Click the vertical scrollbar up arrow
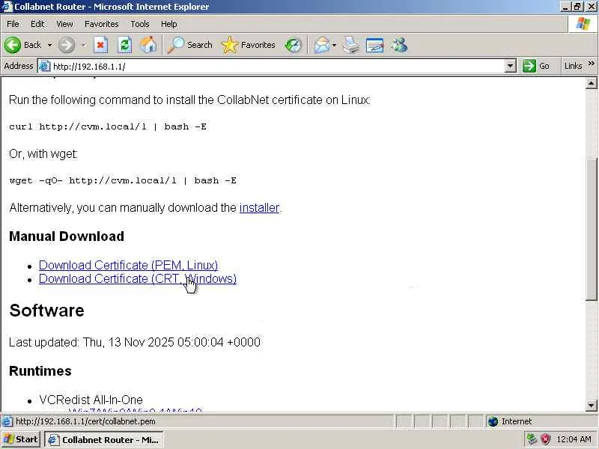Screen dimensions: 599x449 591,83
